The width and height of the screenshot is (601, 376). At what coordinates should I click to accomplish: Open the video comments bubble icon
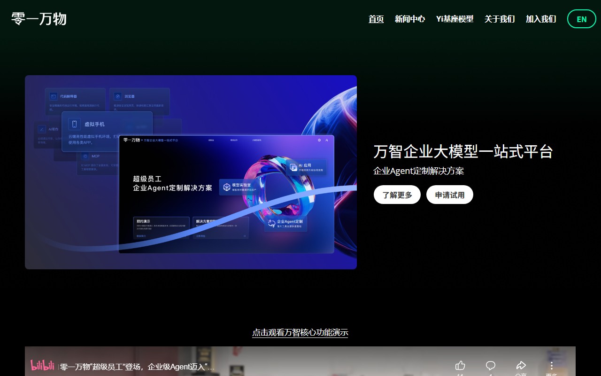pos(491,365)
